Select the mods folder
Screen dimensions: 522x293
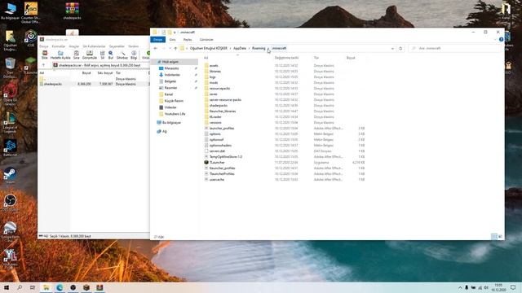point(214,83)
